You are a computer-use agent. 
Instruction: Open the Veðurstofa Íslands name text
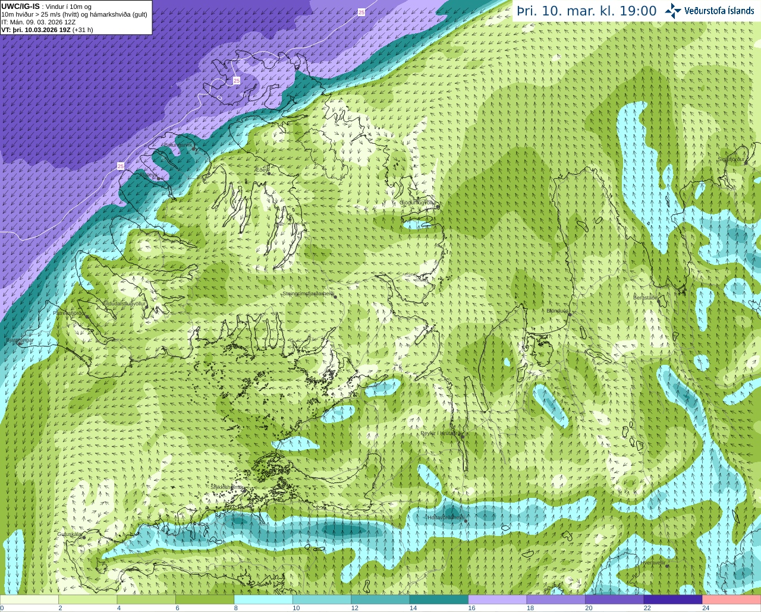(x=719, y=11)
